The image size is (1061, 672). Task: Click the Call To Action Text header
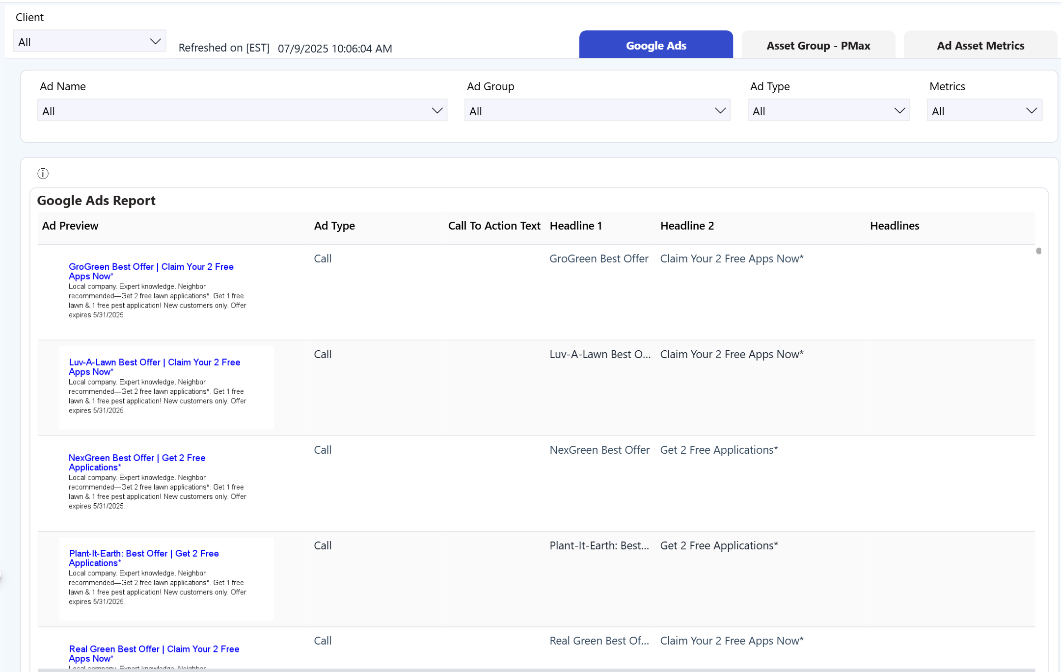[x=493, y=226]
